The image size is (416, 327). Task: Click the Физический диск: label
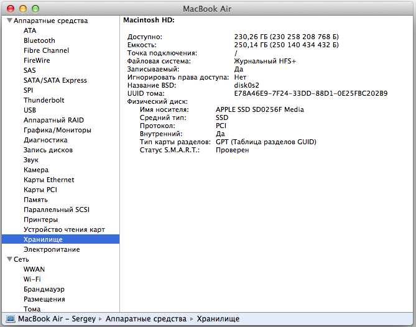click(157, 101)
